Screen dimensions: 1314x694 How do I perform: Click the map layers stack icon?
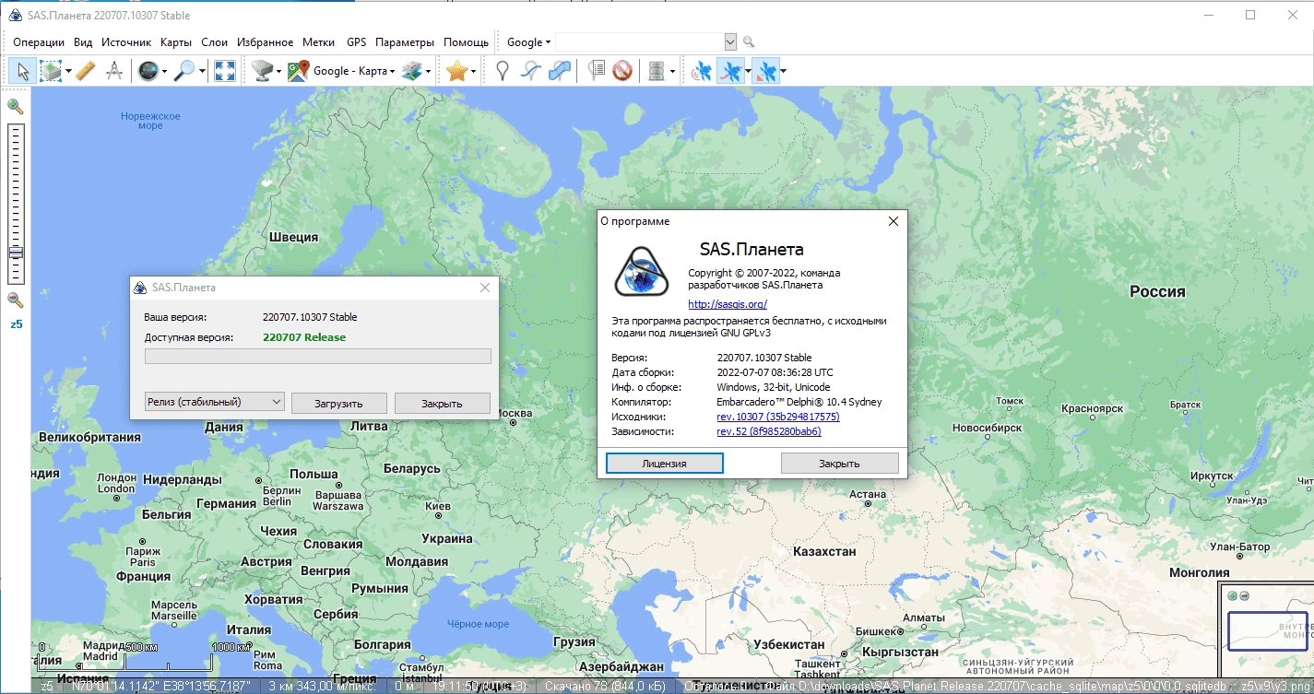412,71
